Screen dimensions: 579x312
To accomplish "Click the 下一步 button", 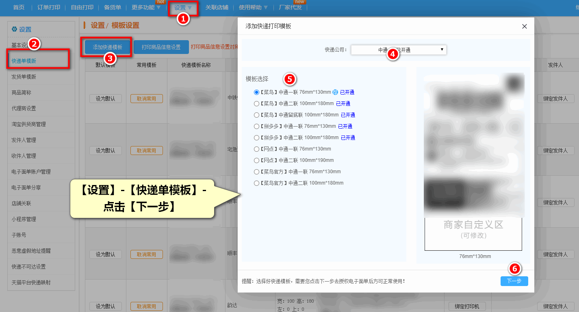I will (x=514, y=281).
